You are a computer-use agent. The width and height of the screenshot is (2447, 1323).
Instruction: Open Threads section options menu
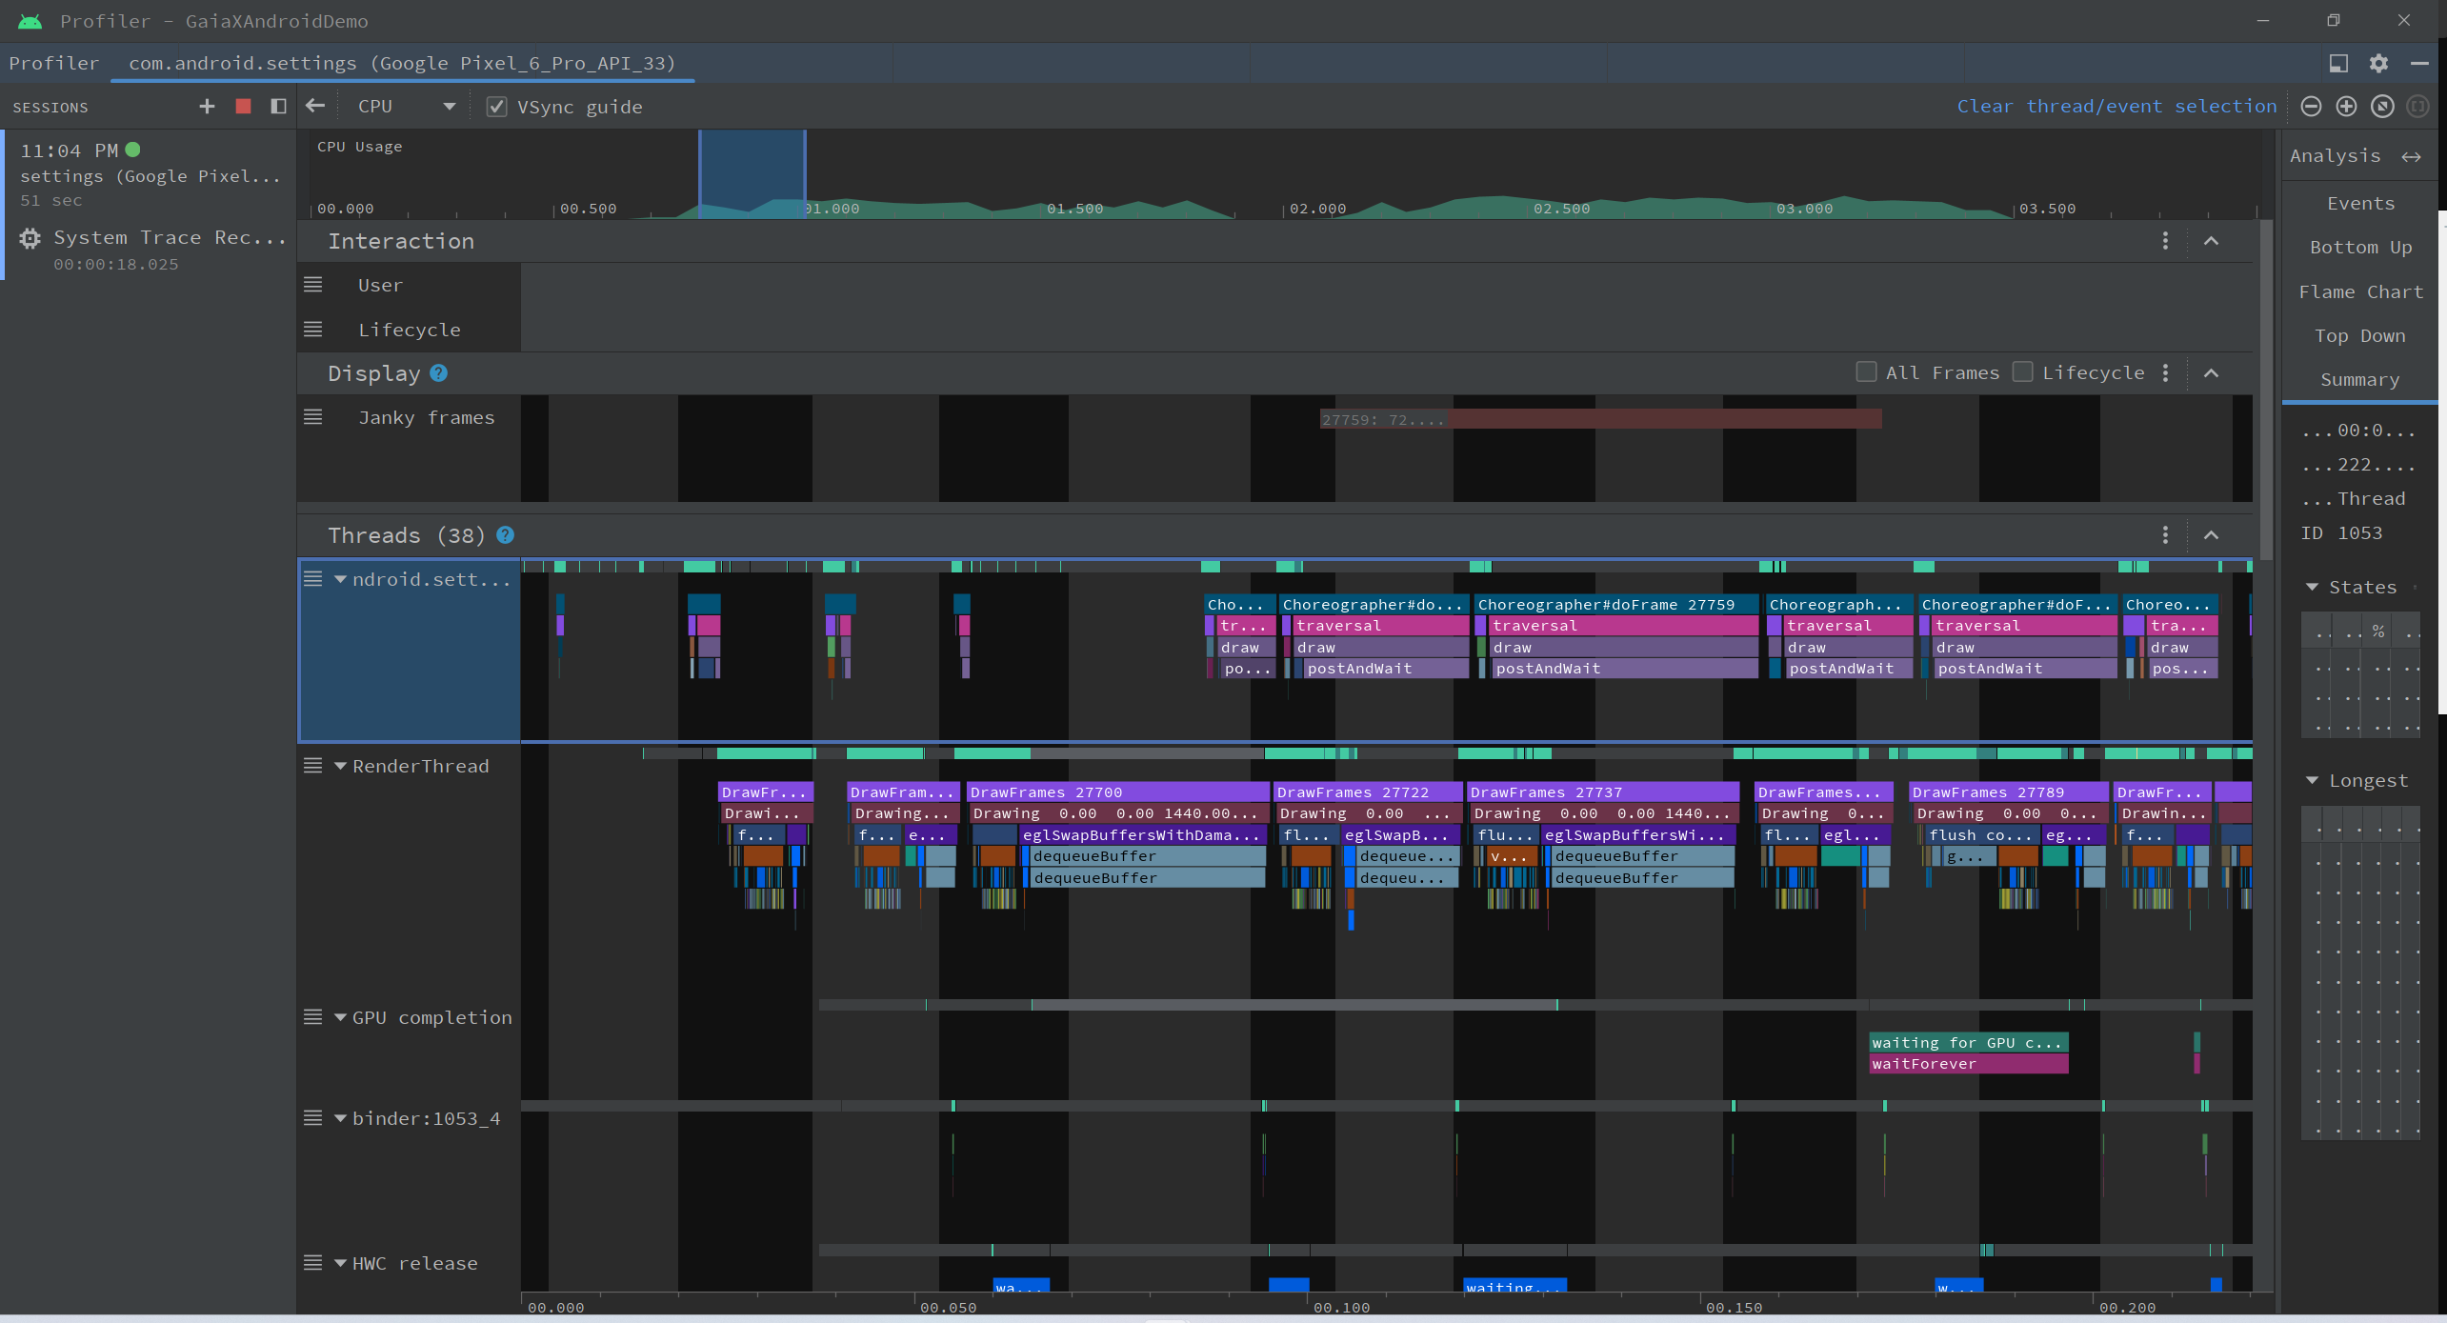2165,535
